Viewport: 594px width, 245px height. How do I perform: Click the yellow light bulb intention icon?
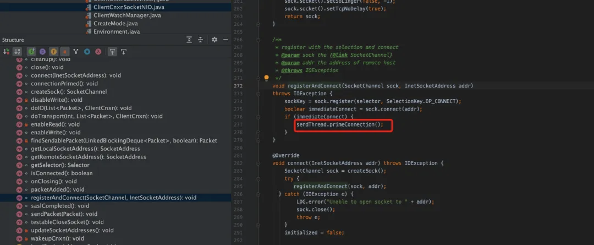pyautogui.click(x=266, y=78)
